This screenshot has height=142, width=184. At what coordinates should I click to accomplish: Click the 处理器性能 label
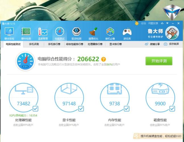tap(24, 120)
